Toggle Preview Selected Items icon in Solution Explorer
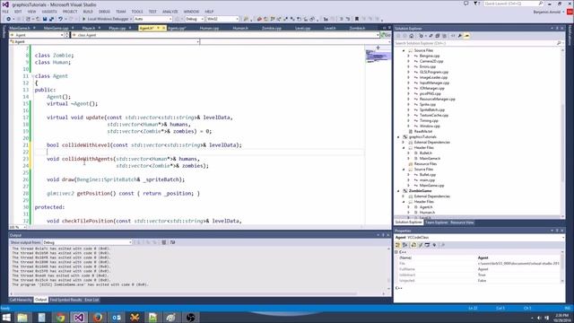Image resolution: width=574 pixels, height=323 pixels. click(x=466, y=36)
